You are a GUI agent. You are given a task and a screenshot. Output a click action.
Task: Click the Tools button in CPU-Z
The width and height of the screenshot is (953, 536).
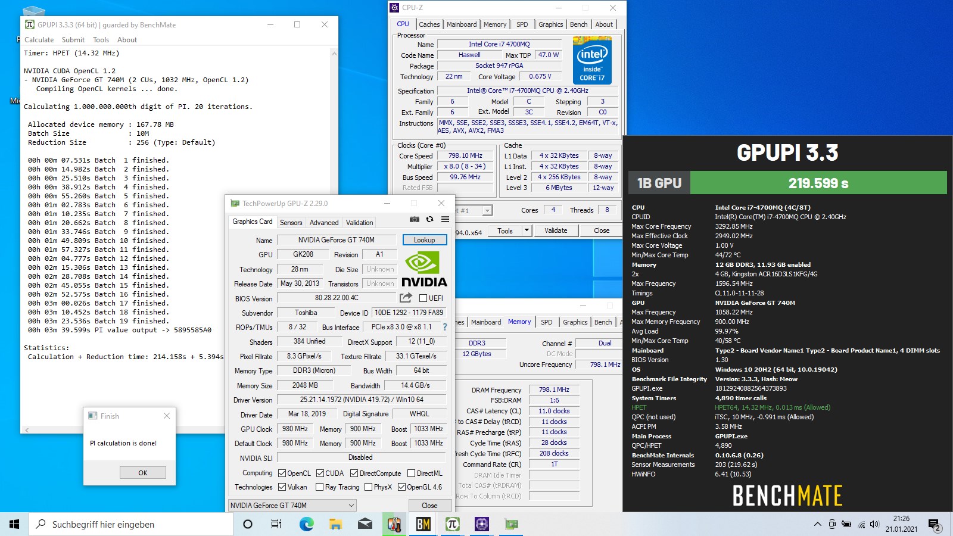click(x=505, y=230)
